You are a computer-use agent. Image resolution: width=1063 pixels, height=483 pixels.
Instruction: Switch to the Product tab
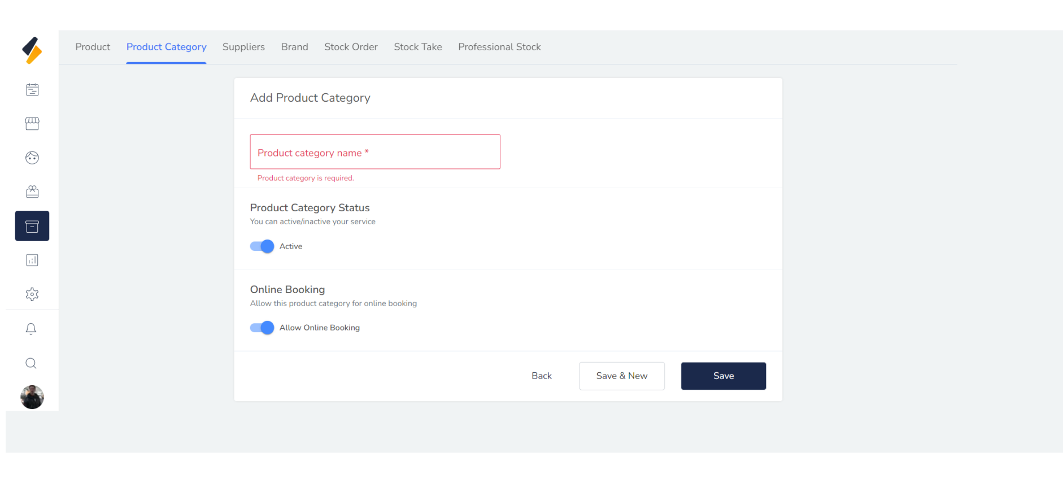point(93,47)
